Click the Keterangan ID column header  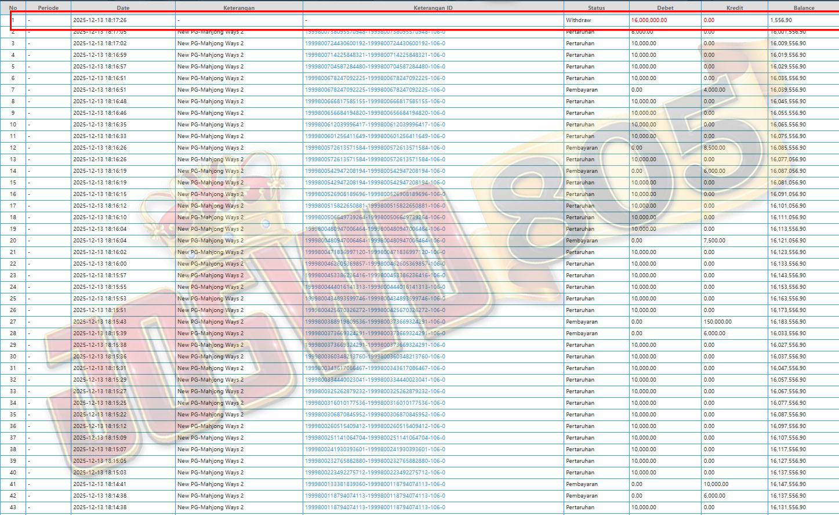[433, 8]
